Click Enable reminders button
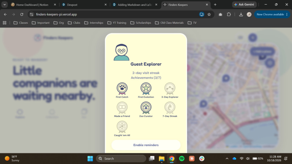Screen dimensions: 292x164 pos(146,145)
